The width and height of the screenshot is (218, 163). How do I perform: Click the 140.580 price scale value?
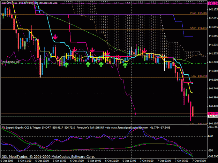click(x=213, y=98)
